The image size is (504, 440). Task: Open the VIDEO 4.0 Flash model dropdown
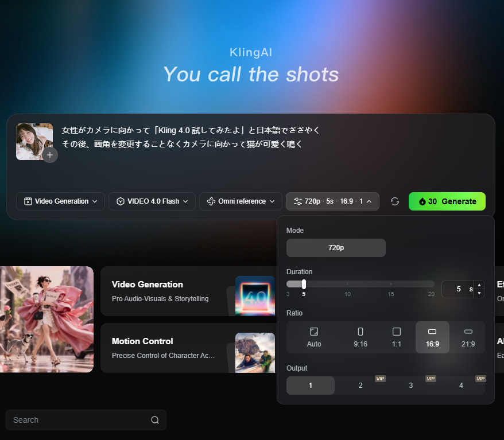[x=152, y=201]
